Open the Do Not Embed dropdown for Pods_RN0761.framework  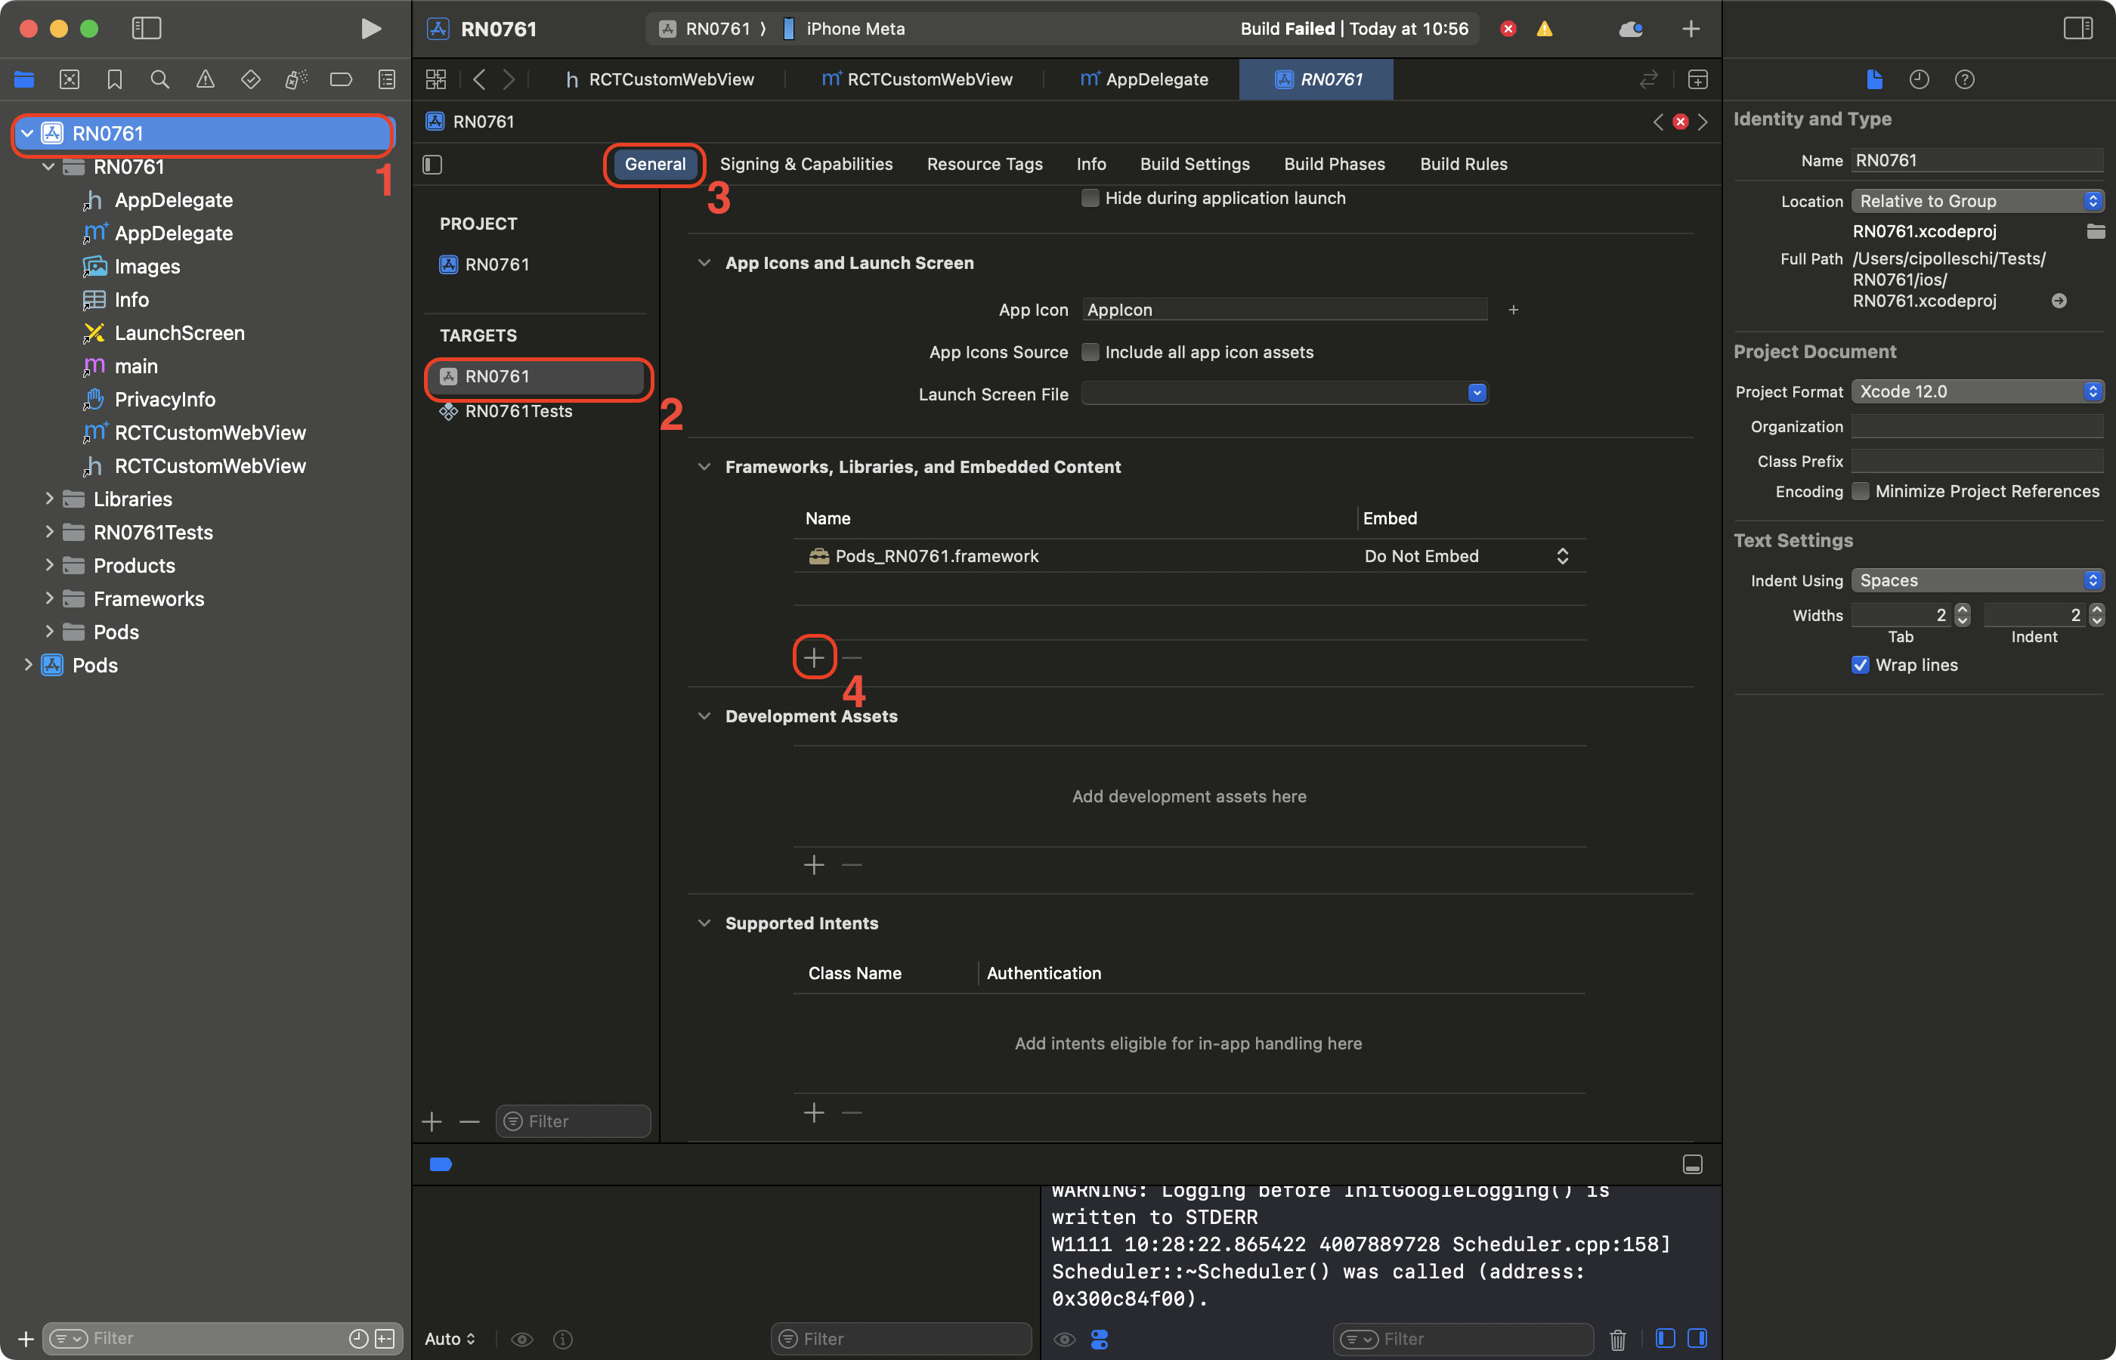pos(1562,555)
